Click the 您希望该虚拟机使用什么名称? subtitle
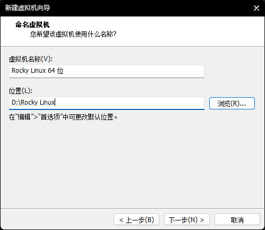Screen dimensions: 265x230 click(x=73, y=34)
